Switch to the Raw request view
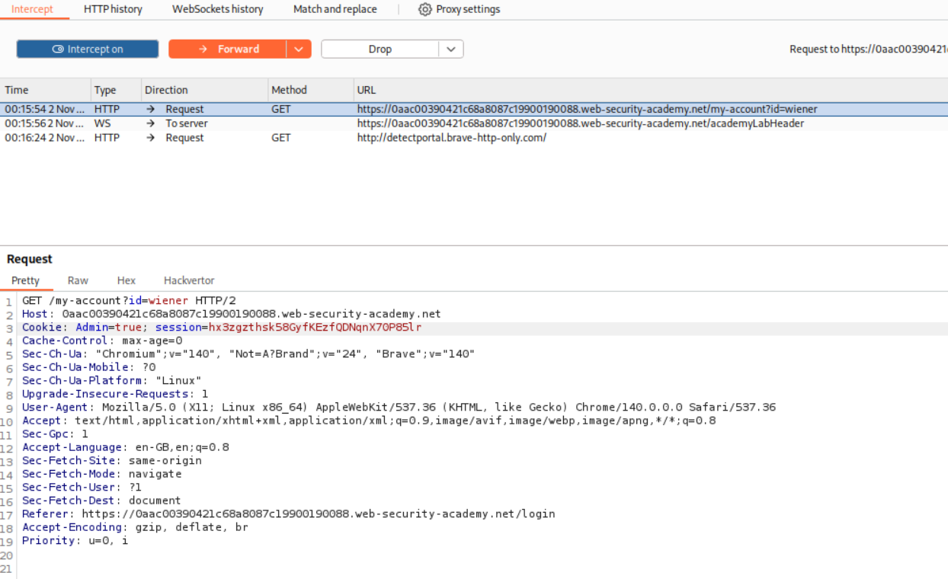The image size is (948, 579). 78,280
